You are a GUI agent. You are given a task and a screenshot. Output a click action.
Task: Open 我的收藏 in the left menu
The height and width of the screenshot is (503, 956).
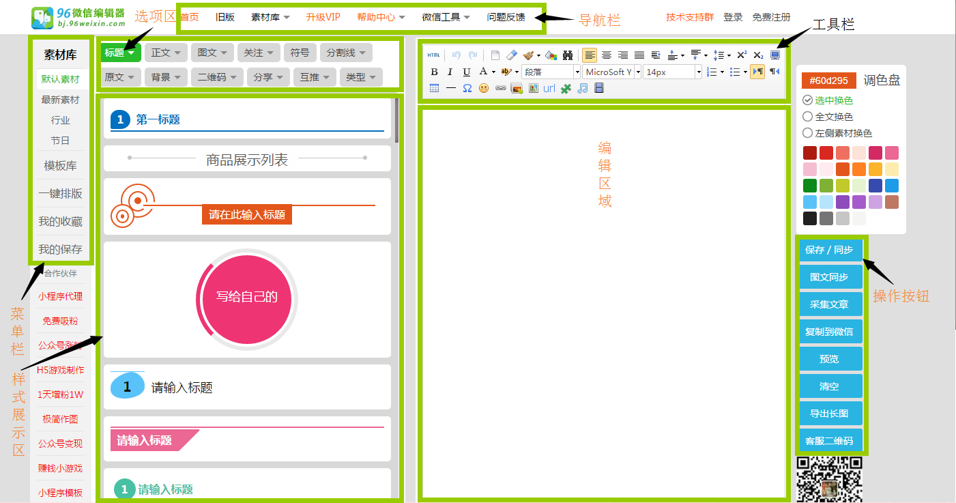60,221
